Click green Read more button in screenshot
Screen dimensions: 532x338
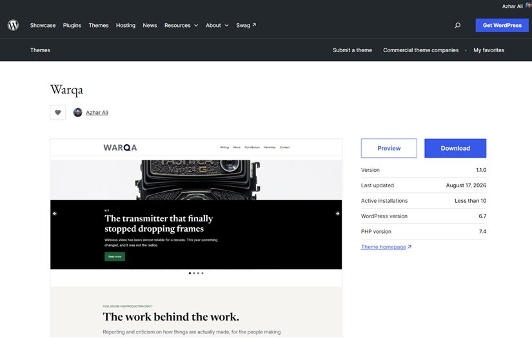coord(115,257)
